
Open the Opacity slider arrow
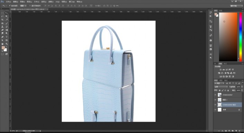pyautogui.click(x=242, y=87)
